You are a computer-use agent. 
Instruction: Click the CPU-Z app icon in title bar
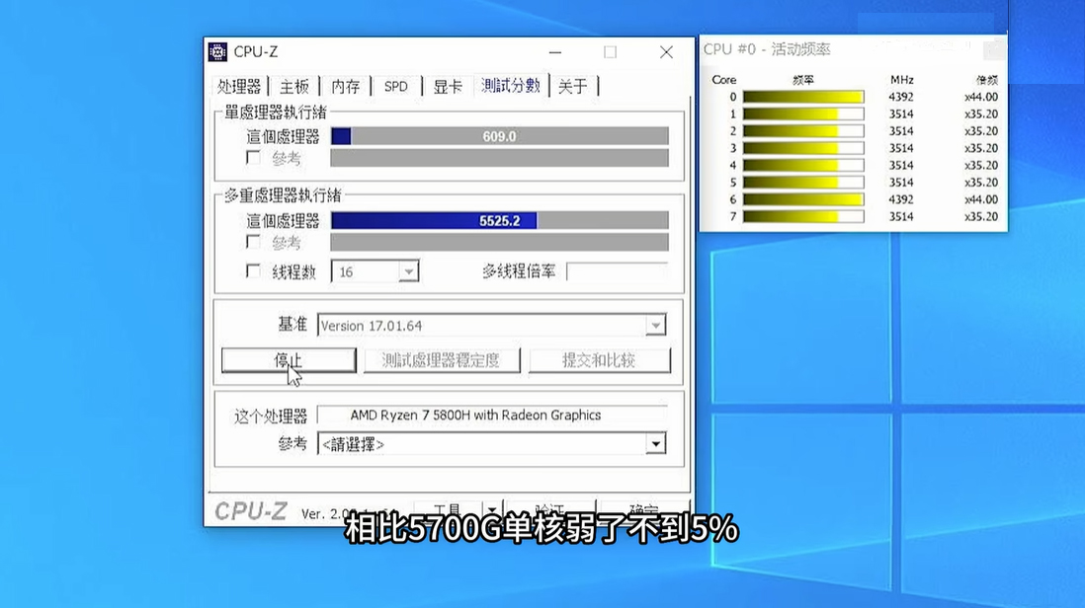click(217, 51)
